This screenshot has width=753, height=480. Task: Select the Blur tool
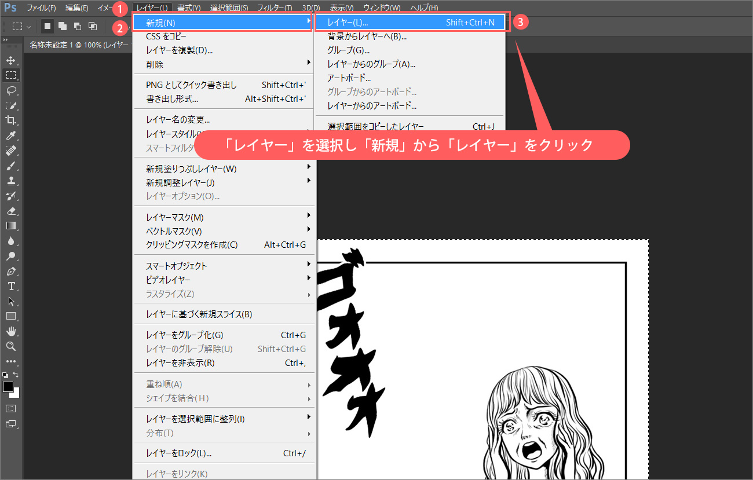(x=10, y=241)
